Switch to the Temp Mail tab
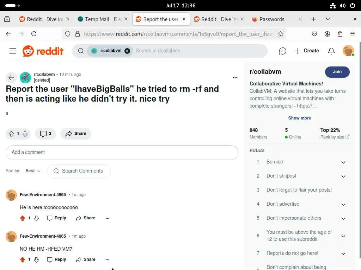Image resolution: width=361 pixels, height=270 pixels. click(x=103, y=19)
